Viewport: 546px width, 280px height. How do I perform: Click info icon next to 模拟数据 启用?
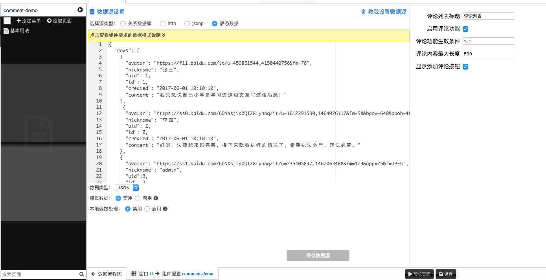click(156, 198)
